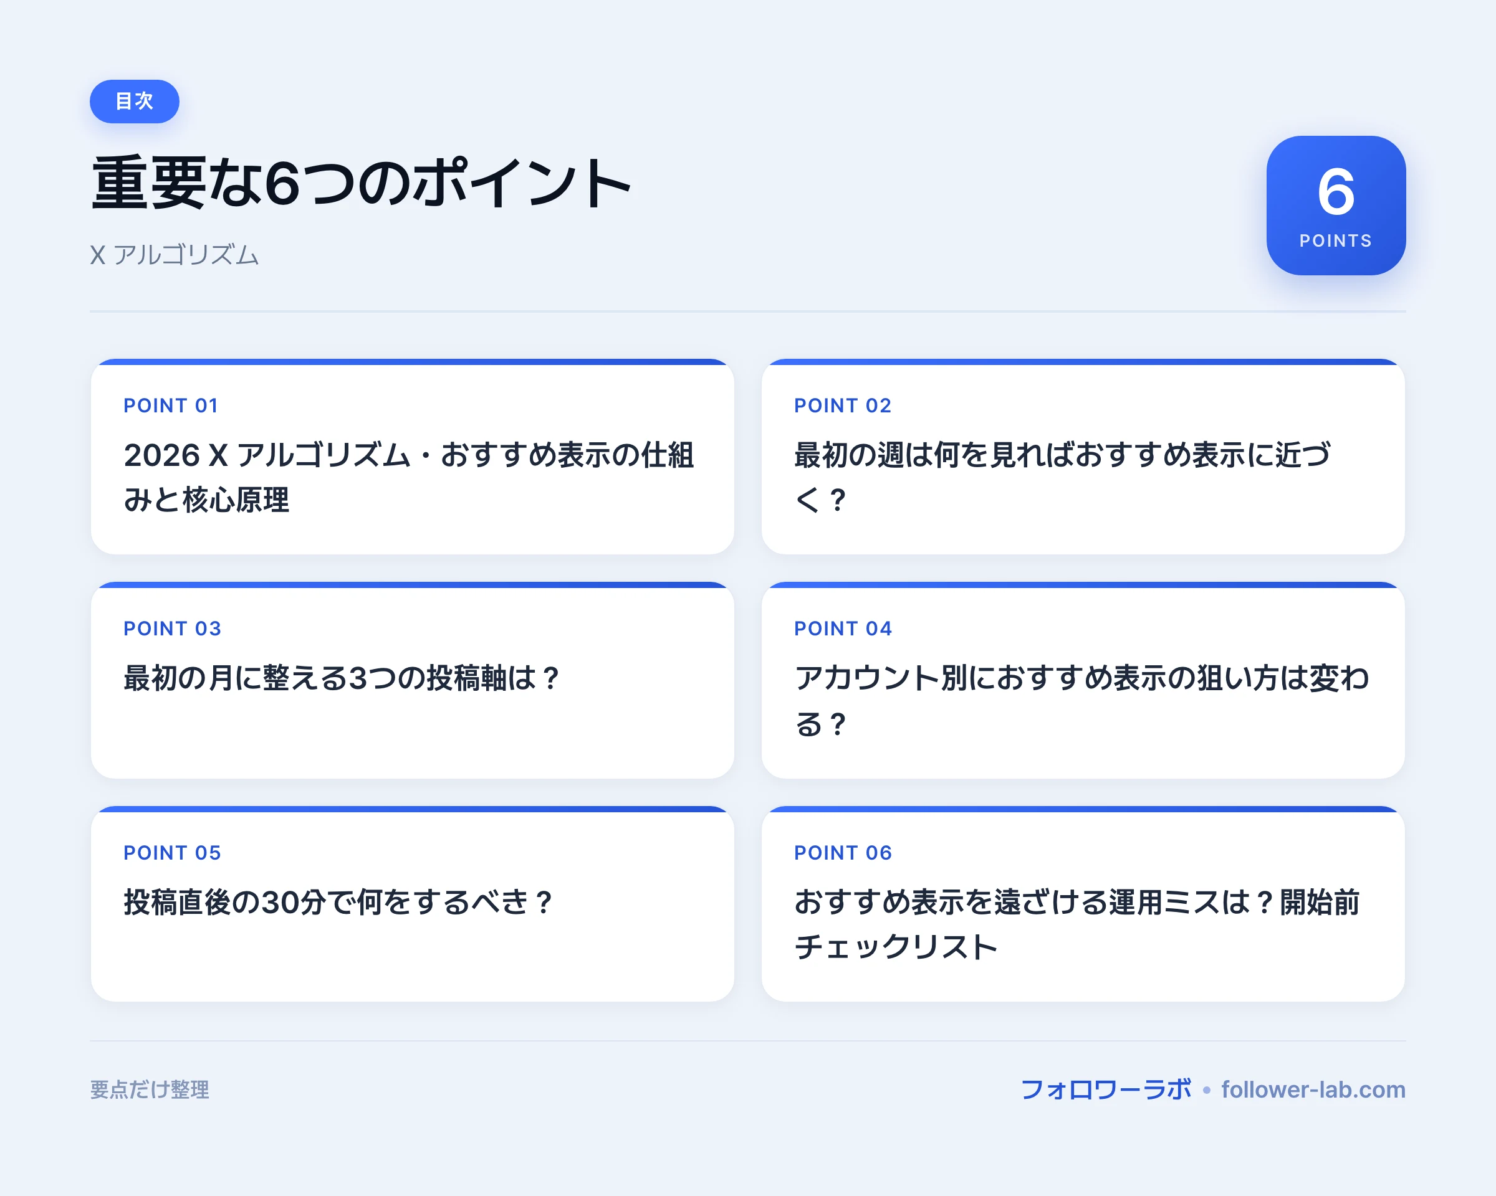This screenshot has height=1196, width=1496.
Task: Click the X アルゴリズム subtitle
Action: (x=174, y=255)
